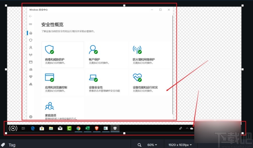Open the 设备安全性 card
253x148 pixels.
coord(107,83)
